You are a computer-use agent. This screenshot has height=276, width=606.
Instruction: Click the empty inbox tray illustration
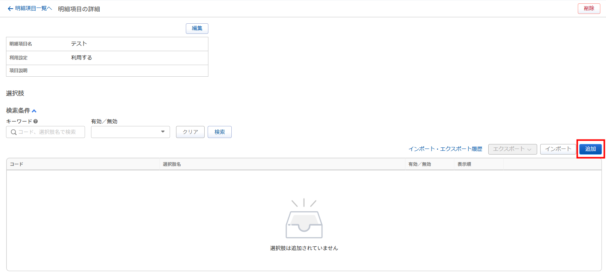[x=304, y=220]
